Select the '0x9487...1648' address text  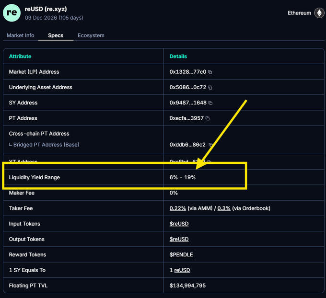pos(188,103)
